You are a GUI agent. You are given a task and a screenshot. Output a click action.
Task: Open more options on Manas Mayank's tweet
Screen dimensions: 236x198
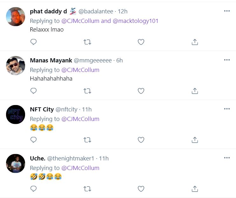coord(227,60)
